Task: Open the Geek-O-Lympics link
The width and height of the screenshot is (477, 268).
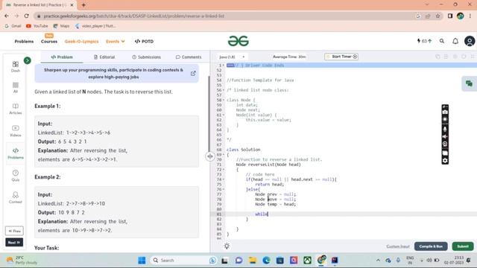Action: (81, 42)
